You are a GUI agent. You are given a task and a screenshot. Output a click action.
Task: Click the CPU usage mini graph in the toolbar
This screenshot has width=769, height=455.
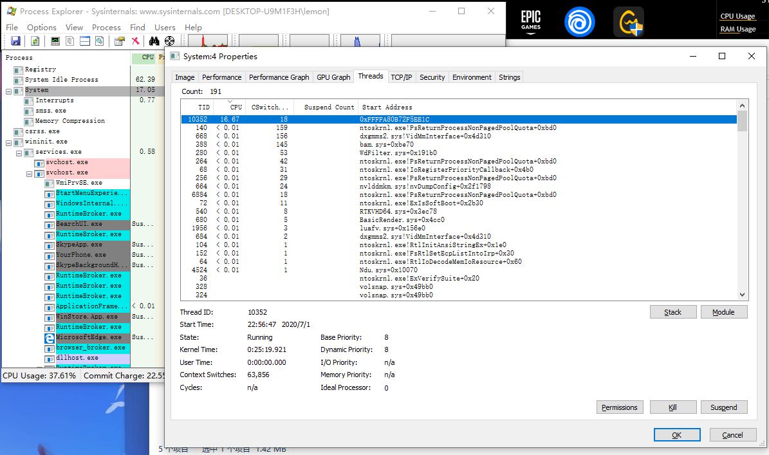(208, 41)
